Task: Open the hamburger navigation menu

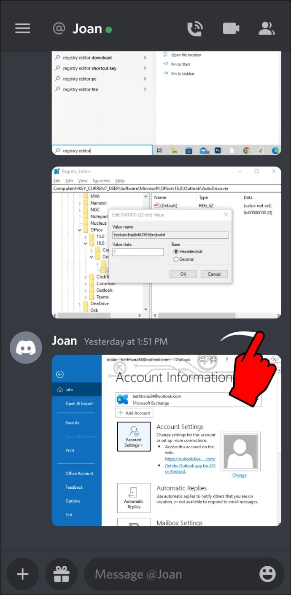Action: tap(22, 28)
